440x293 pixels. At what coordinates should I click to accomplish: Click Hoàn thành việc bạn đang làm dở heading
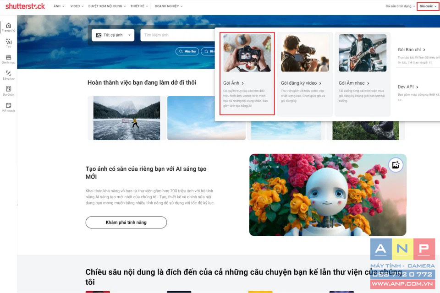pos(142,83)
